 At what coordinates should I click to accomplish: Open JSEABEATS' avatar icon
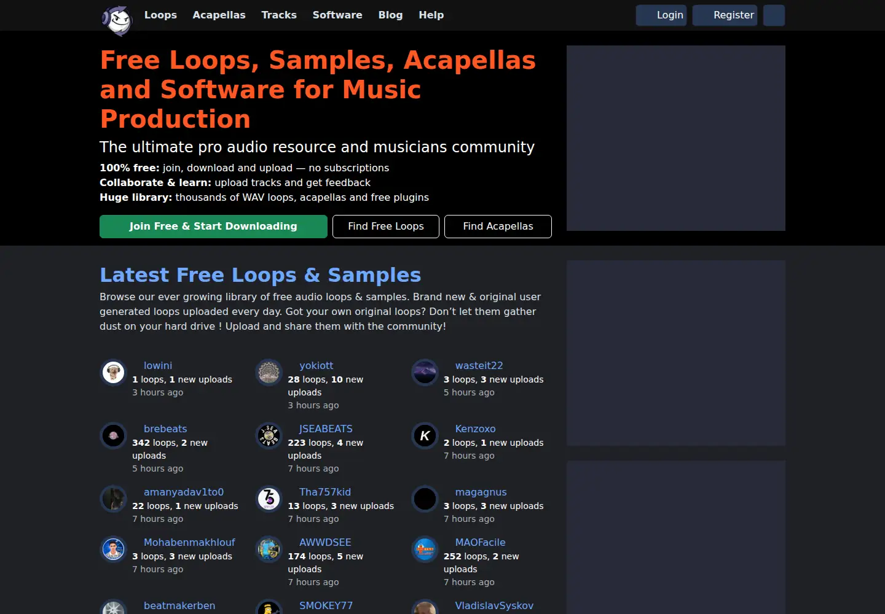click(x=269, y=435)
